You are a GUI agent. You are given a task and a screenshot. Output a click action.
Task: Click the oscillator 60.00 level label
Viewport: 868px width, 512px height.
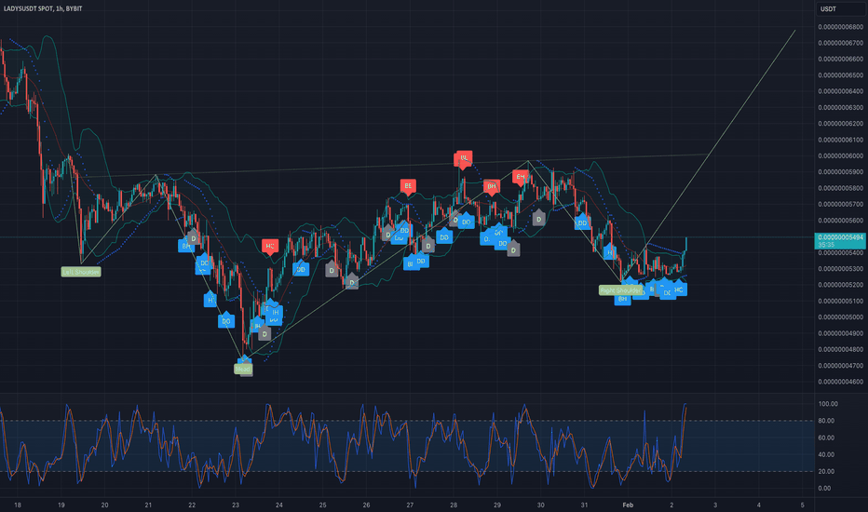click(826, 438)
